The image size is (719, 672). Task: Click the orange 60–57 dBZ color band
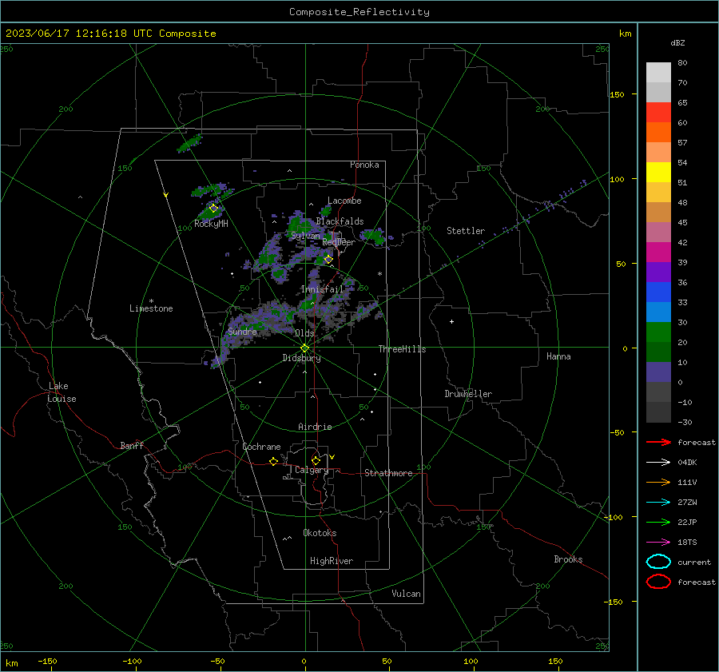pos(658,132)
